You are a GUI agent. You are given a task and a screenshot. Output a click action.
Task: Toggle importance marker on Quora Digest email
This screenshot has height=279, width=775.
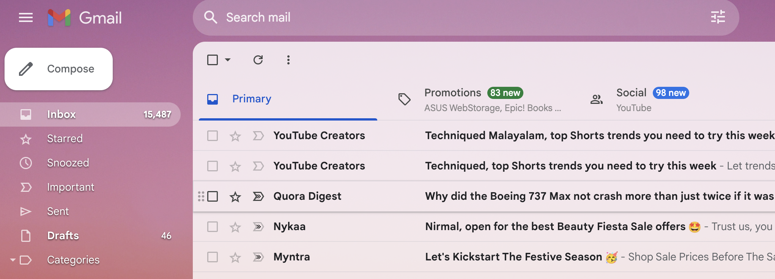click(x=258, y=196)
